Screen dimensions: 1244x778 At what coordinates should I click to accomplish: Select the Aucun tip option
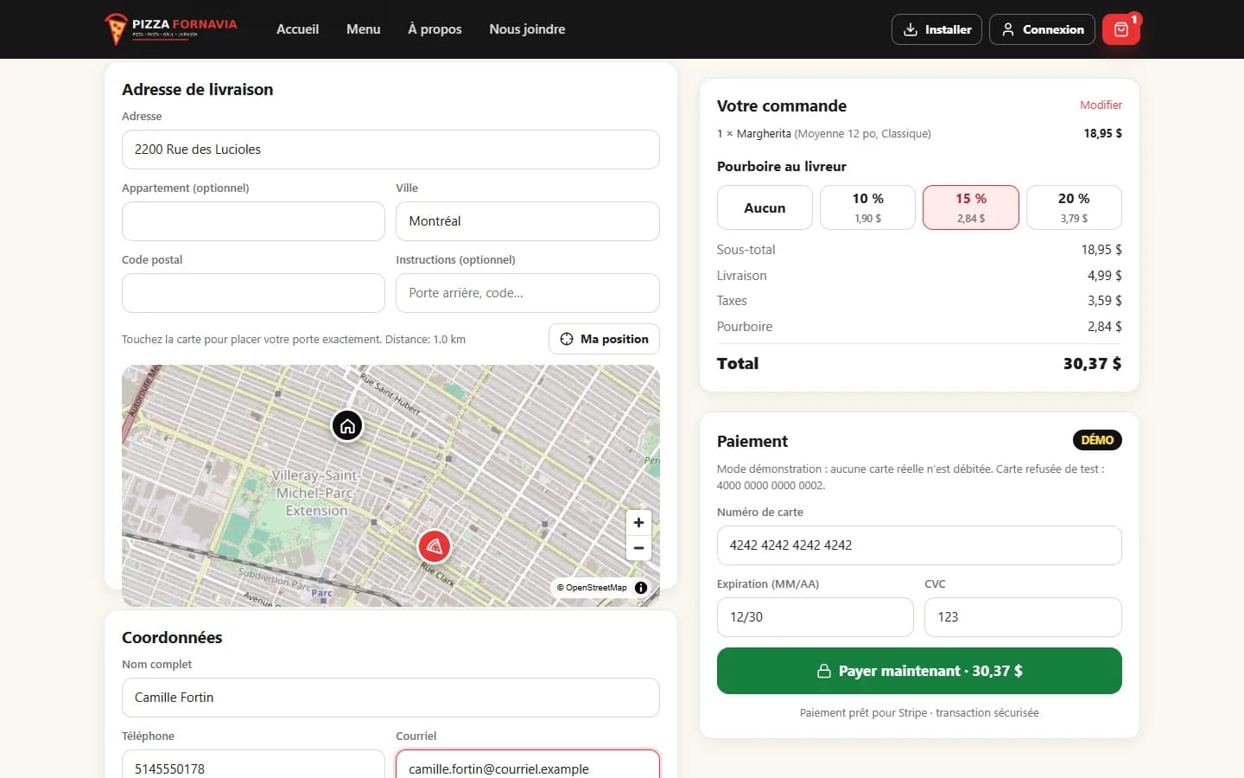pos(765,207)
